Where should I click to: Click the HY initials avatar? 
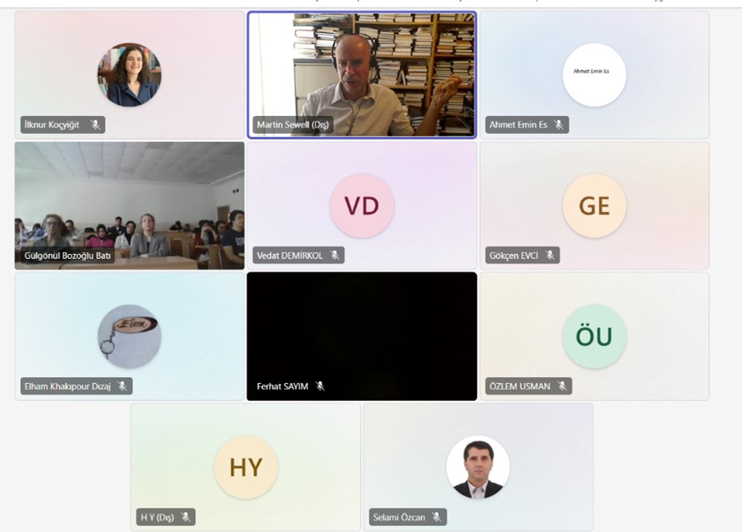coord(246,468)
